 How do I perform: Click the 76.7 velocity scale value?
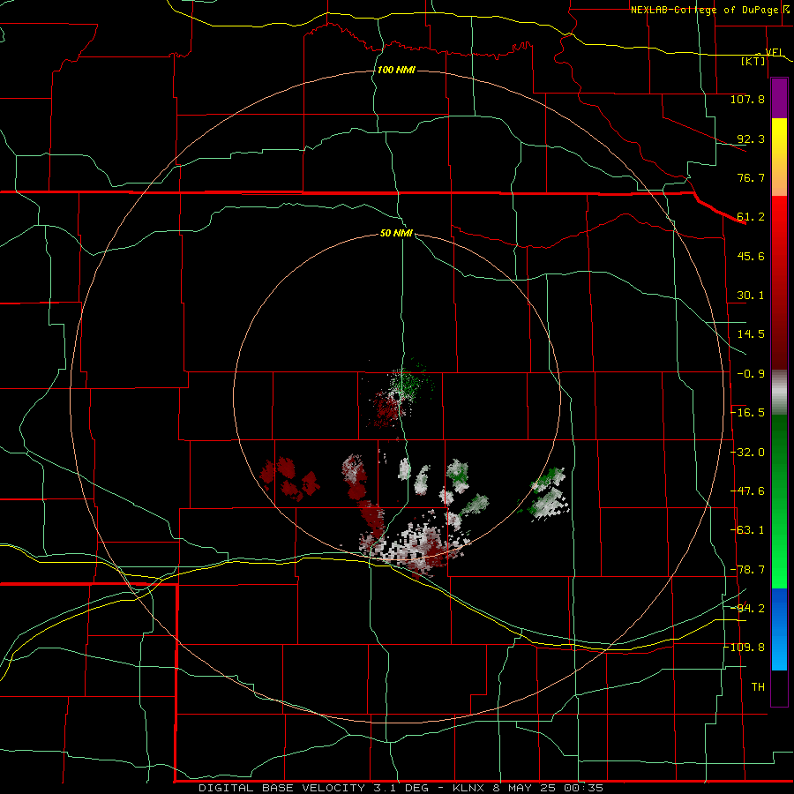[751, 177]
